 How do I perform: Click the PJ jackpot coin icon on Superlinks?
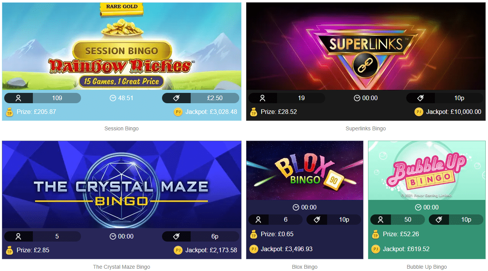(419, 112)
